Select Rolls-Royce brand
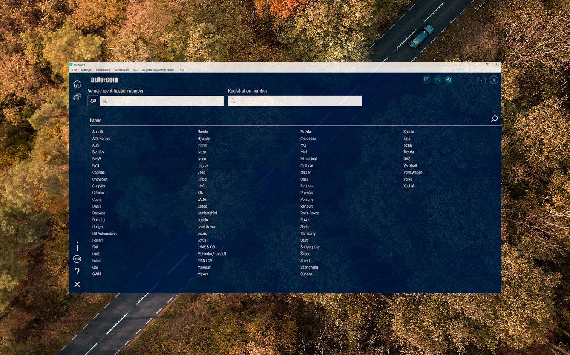 tap(310, 213)
